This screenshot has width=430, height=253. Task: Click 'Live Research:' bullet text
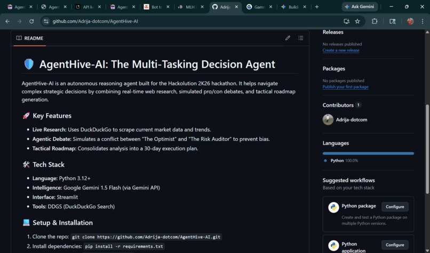pos(50,130)
